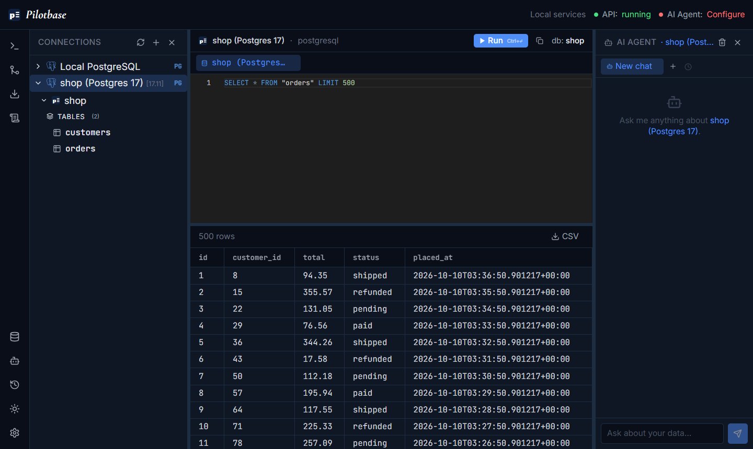Open the db: shop database selector
The height and width of the screenshot is (449, 753).
tap(567, 41)
